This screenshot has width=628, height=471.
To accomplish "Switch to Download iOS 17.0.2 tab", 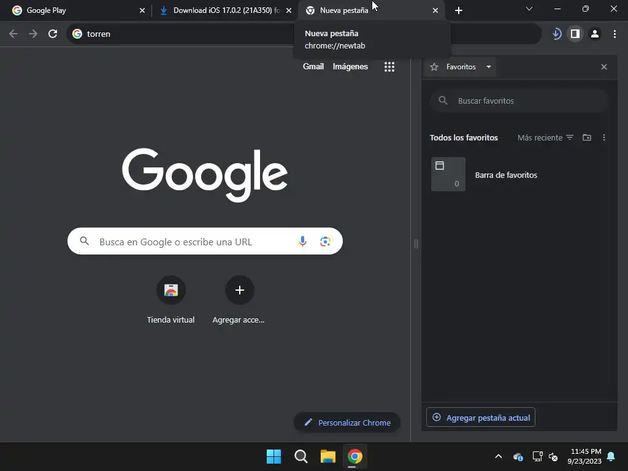I will [225, 10].
